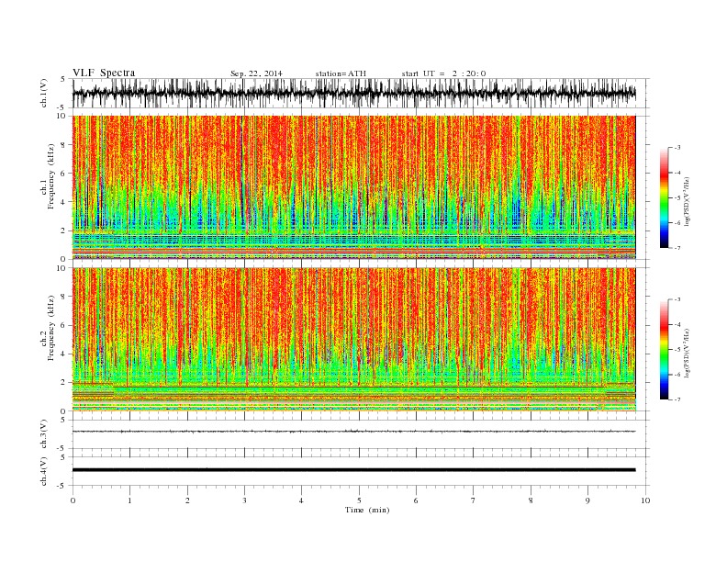
Task: Click time axis tick label "5"
Action: click(x=359, y=500)
